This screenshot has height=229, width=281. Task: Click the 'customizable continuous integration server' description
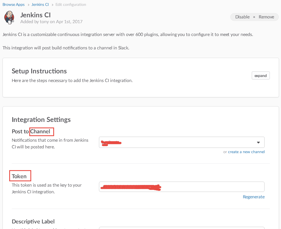pos(128,34)
